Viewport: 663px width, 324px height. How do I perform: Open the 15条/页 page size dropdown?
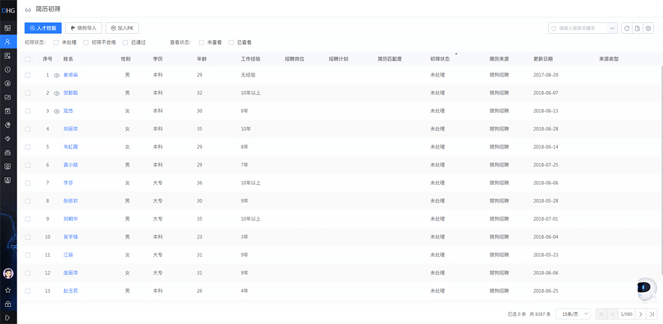(573, 314)
